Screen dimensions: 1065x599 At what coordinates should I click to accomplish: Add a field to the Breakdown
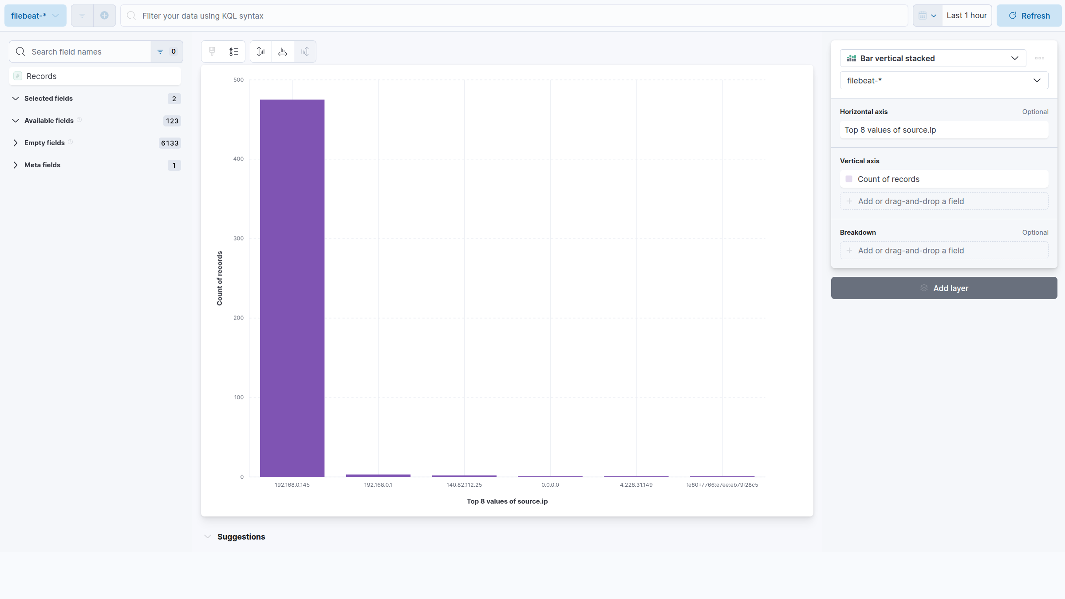(x=944, y=250)
